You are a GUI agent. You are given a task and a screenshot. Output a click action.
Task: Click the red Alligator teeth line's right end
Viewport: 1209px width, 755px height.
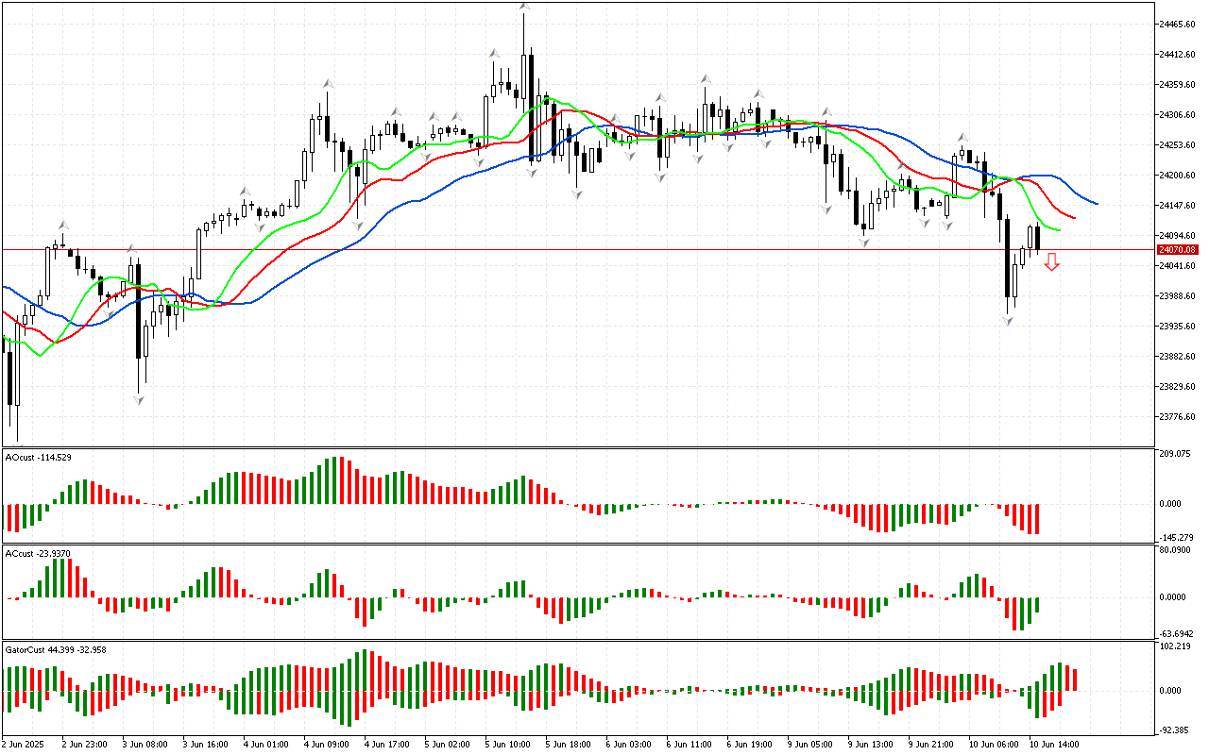click(1074, 218)
